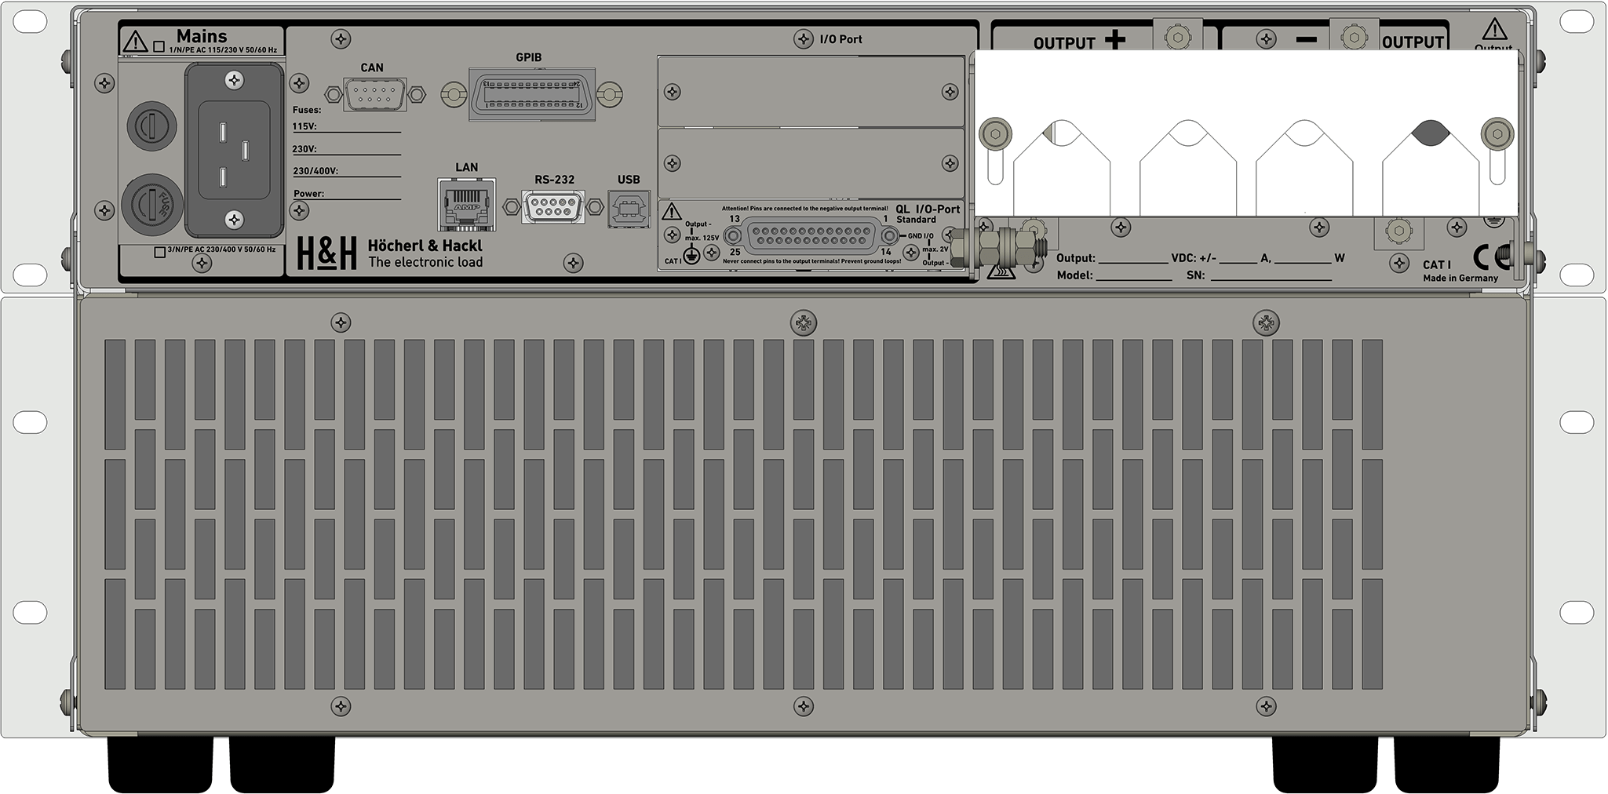Select the LAN Ethernet jack
1608x794 pixels.
coord(467,204)
